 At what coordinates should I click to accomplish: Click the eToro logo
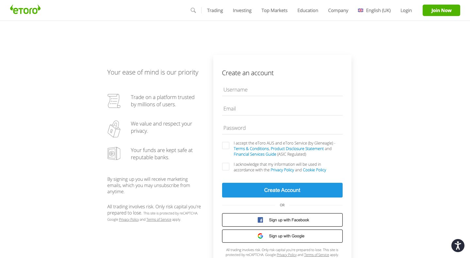[25, 9]
